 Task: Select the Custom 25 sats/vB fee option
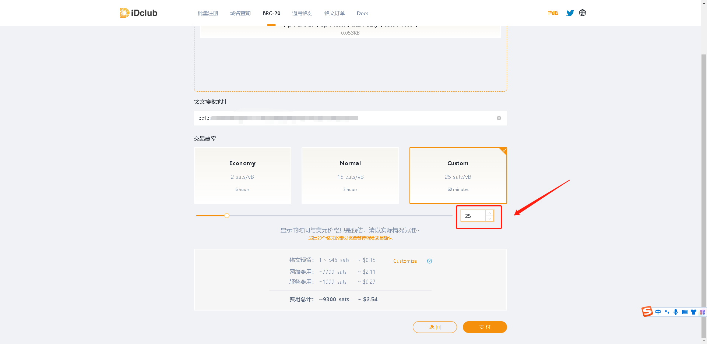coord(458,175)
